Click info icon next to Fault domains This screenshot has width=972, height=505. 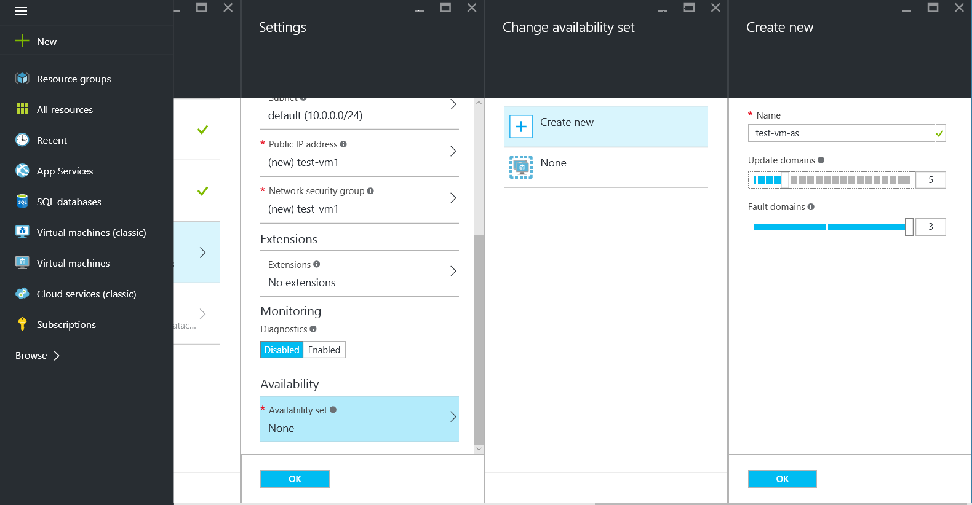pos(811,206)
